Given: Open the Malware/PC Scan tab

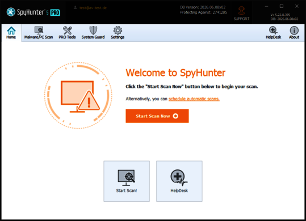Looking at the screenshot, I should [x=39, y=33].
